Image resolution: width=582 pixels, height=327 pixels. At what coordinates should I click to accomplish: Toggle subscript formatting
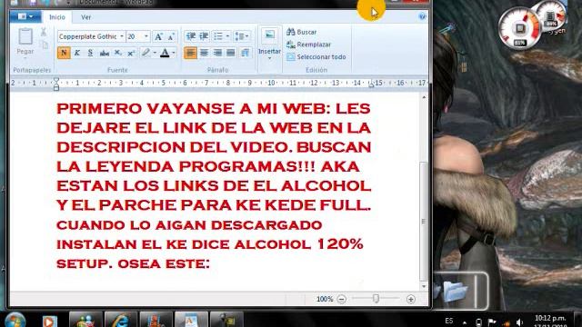click(117, 53)
